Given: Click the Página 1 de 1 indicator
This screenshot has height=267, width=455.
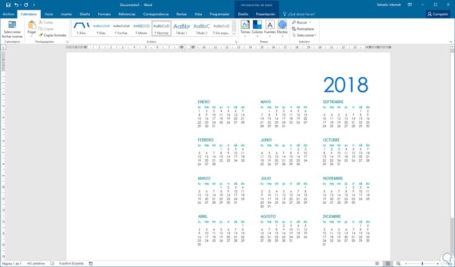Looking at the screenshot, I should 12,264.
